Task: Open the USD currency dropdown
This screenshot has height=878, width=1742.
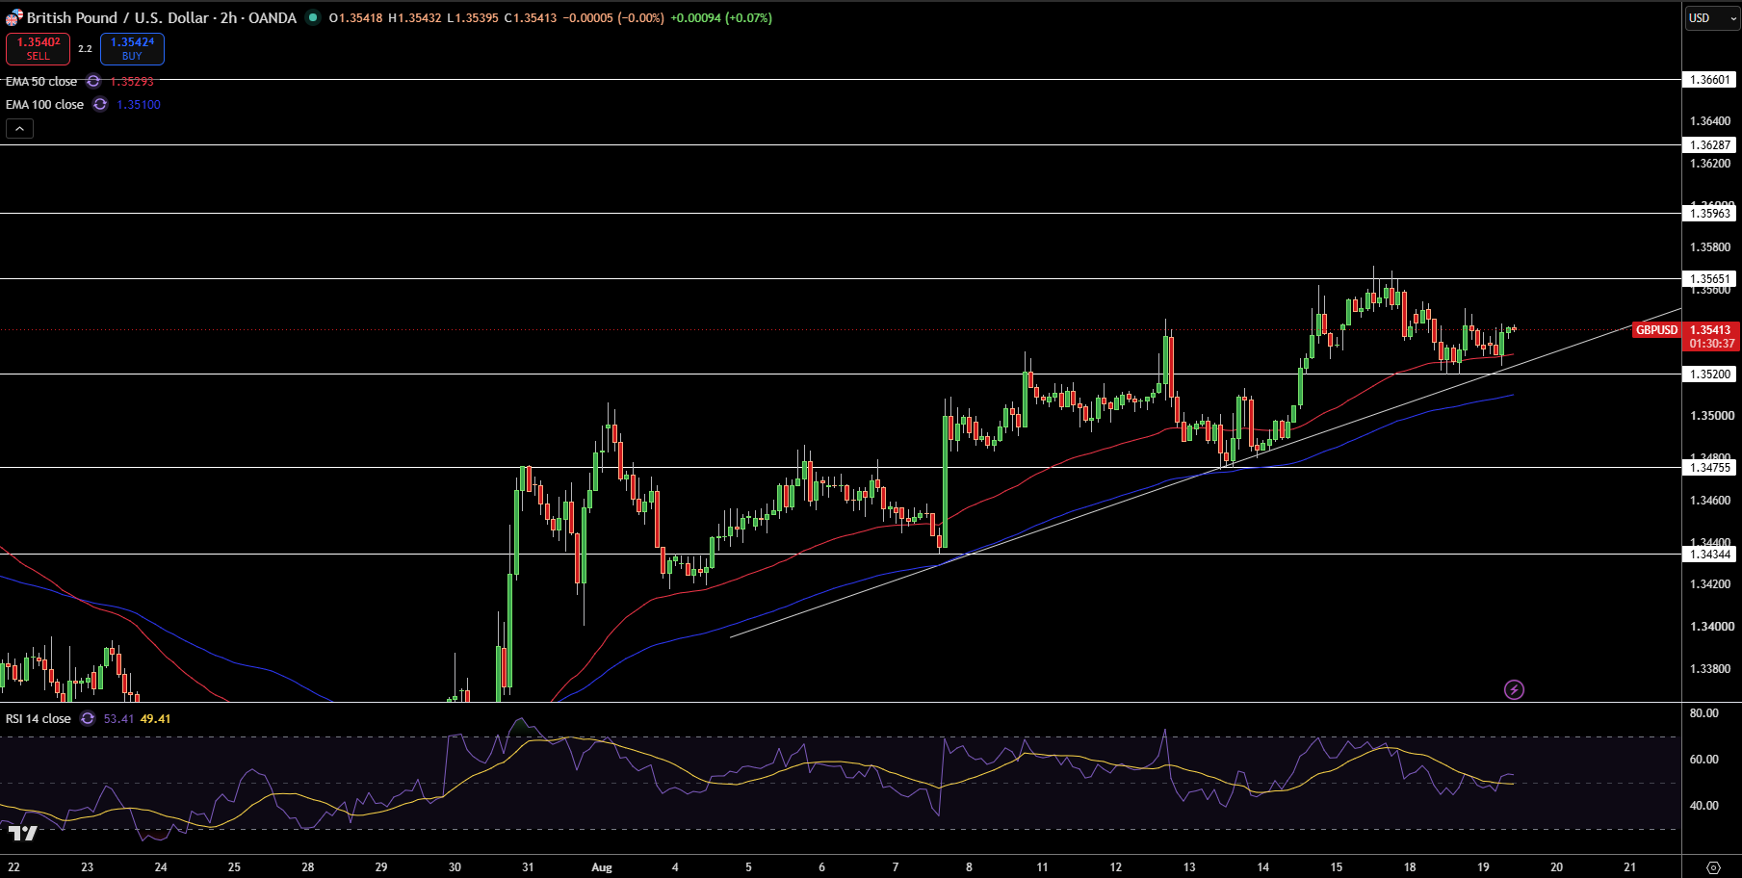Action: tap(1711, 18)
